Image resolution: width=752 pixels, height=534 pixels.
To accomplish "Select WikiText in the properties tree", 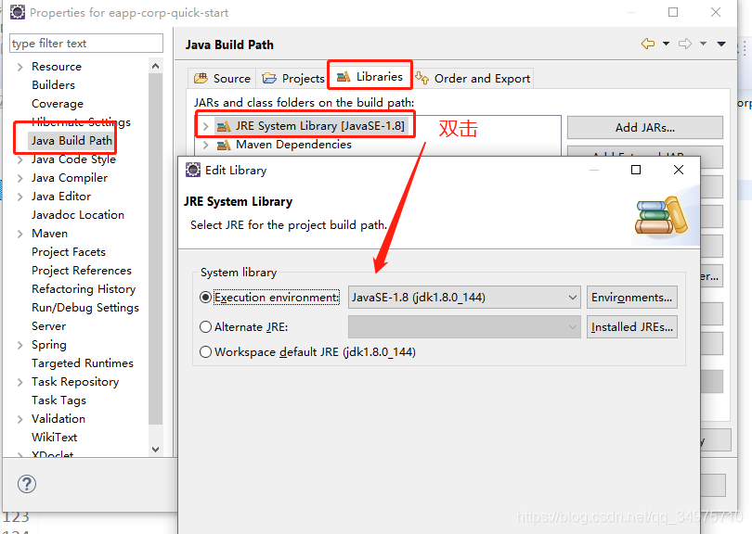I will (x=54, y=438).
